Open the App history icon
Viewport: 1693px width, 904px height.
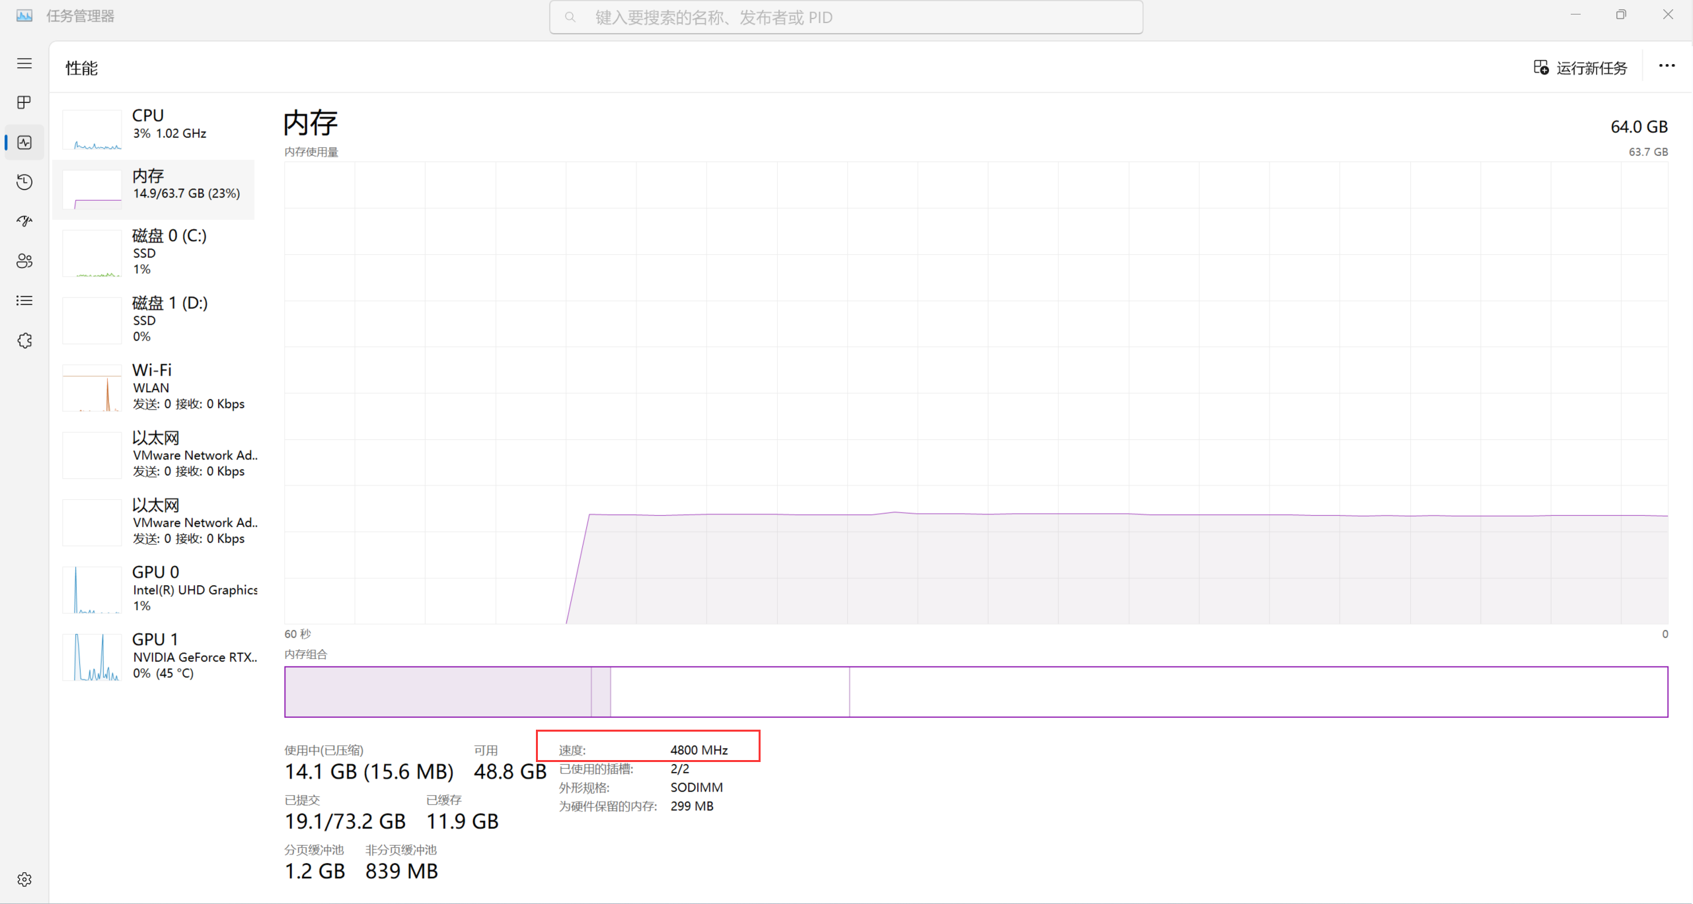24,182
